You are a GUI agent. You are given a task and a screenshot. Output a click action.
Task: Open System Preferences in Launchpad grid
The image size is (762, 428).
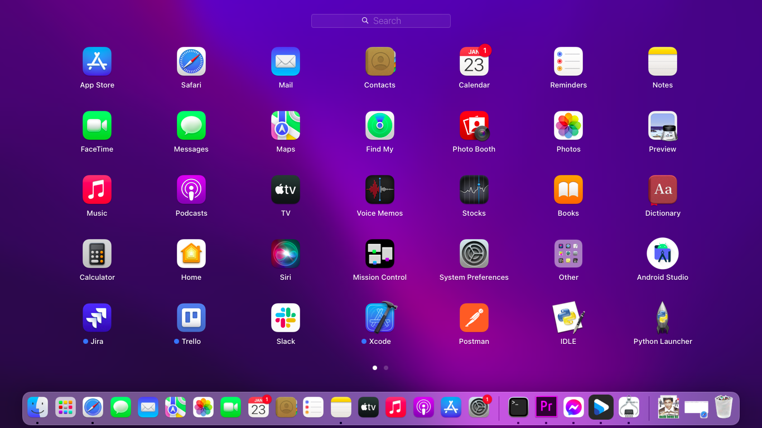(x=474, y=254)
